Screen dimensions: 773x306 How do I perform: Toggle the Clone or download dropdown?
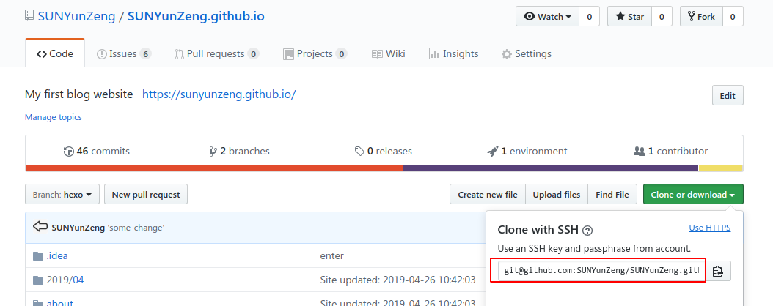coord(693,195)
